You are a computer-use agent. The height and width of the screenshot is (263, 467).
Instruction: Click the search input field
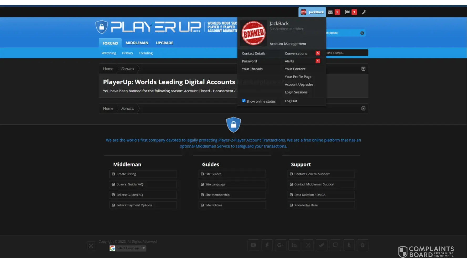(347, 53)
